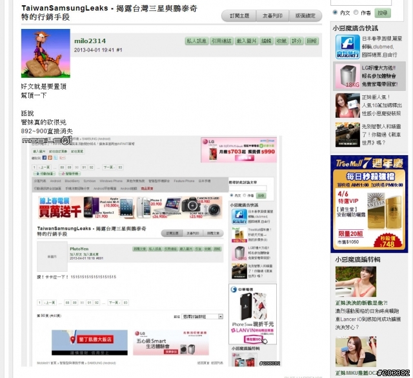Open the #1 post permalink number
The height and width of the screenshot is (378, 413).
(119, 50)
